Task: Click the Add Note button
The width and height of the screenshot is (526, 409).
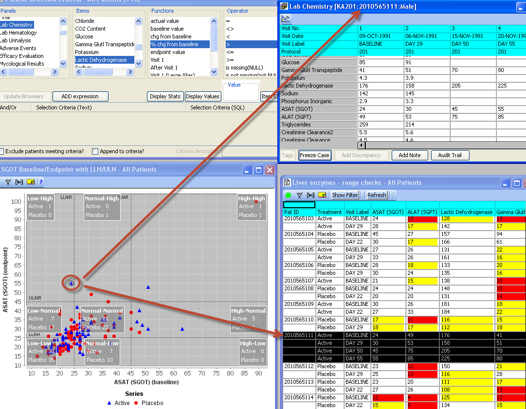Action: [x=410, y=155]
